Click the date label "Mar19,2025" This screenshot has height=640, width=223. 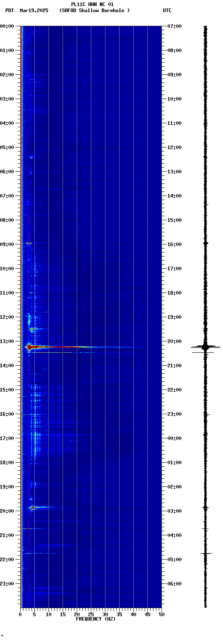pos(34,11)
